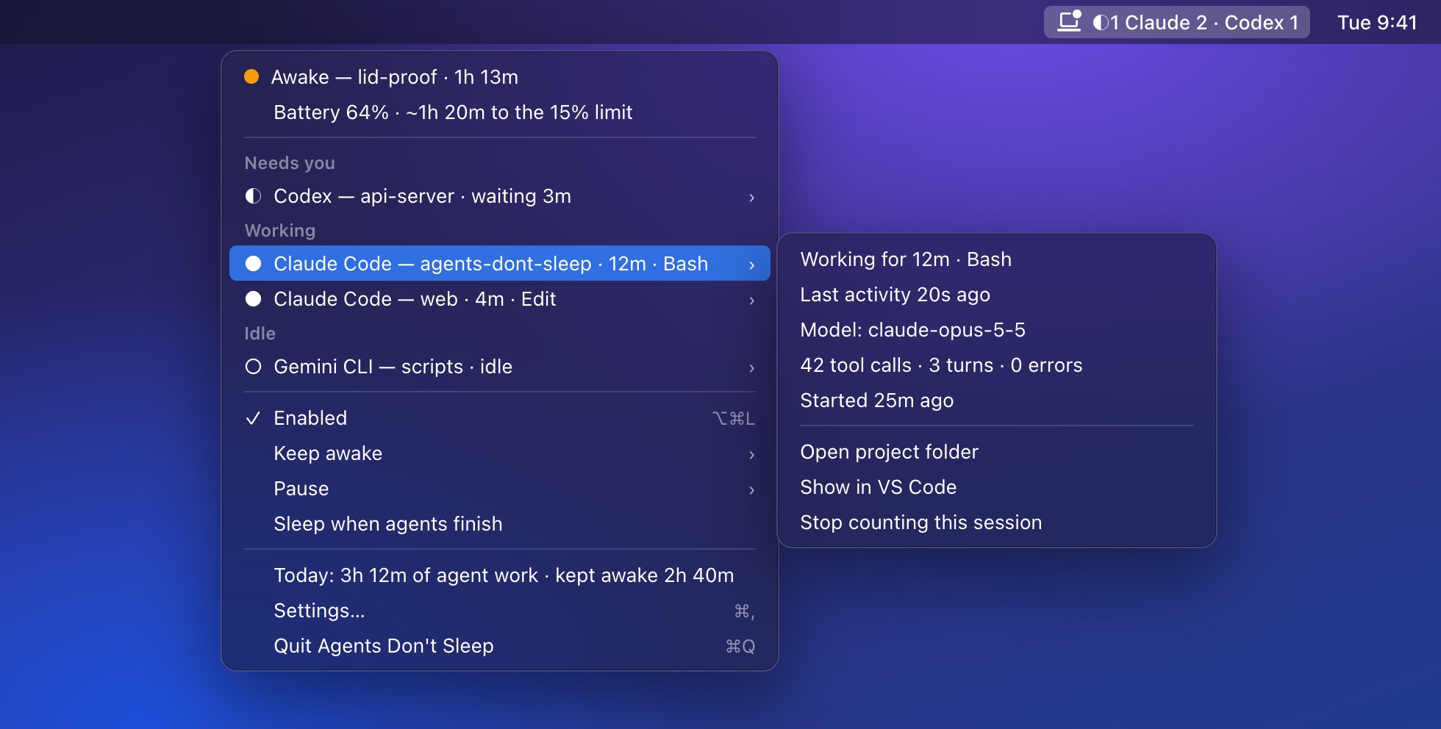Screen dimensions: 1441x729
Task: Click Show in VS Code
Action: pyautogui.click(x=997, y=487)
